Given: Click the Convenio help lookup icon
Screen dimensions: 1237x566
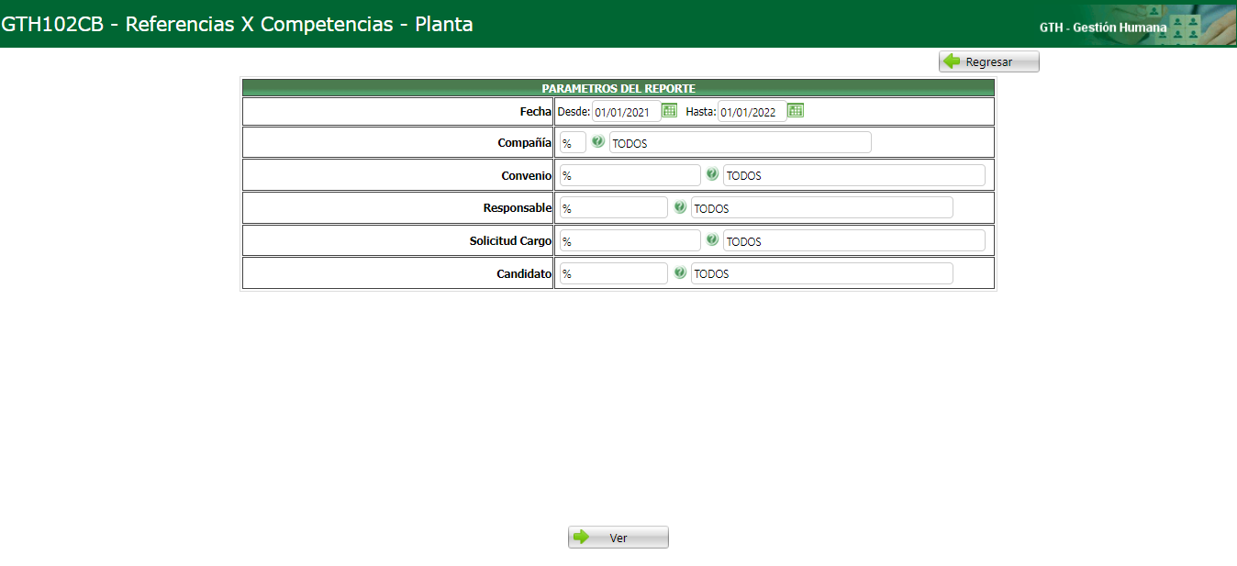Looking at the screenshot, I should [712, 174].
